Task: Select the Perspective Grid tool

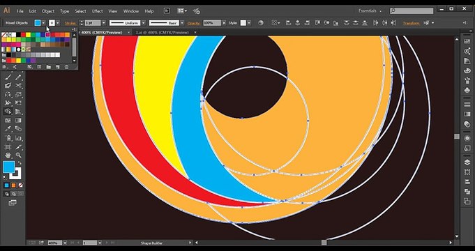Action: [18, 112]
